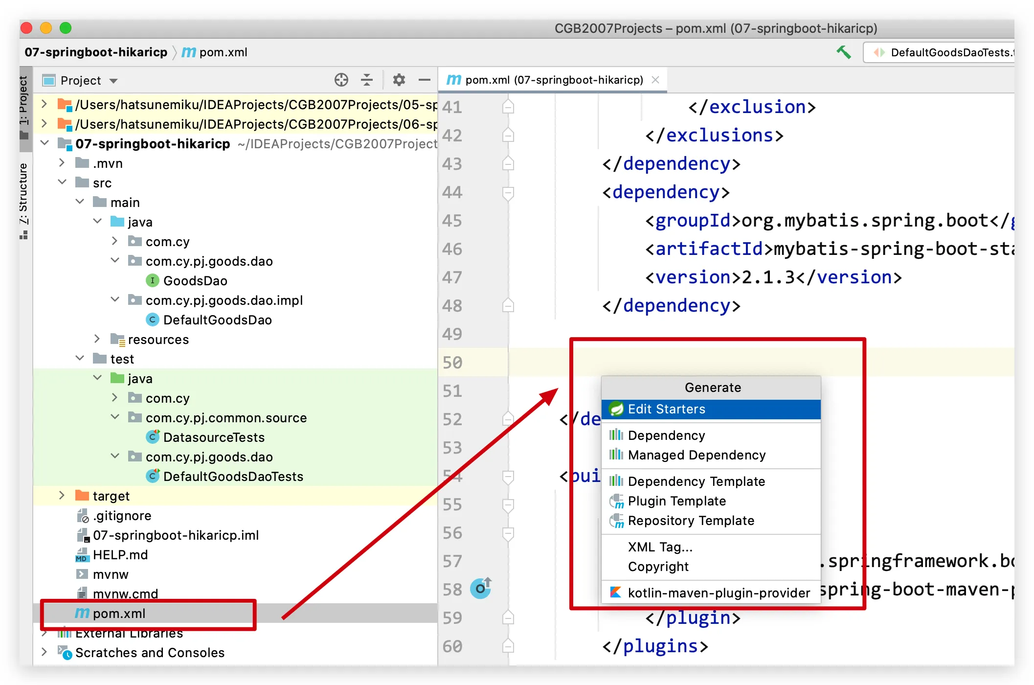This screenshot has height=685, width=1034.
Task: Select DefaultGoodsDaoTests in project tree
Action: tap(235, 476)
